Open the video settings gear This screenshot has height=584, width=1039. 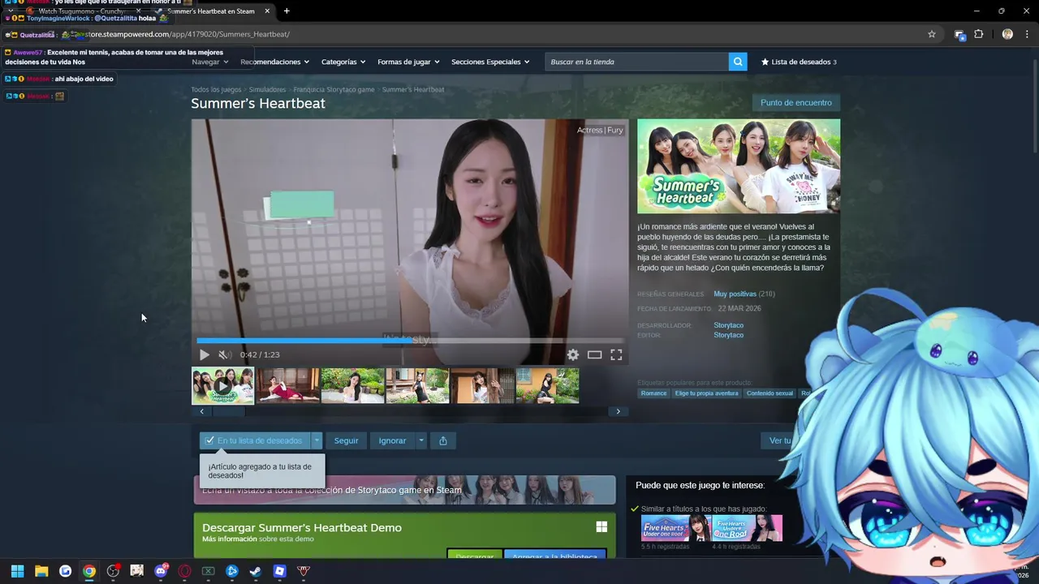573,354
